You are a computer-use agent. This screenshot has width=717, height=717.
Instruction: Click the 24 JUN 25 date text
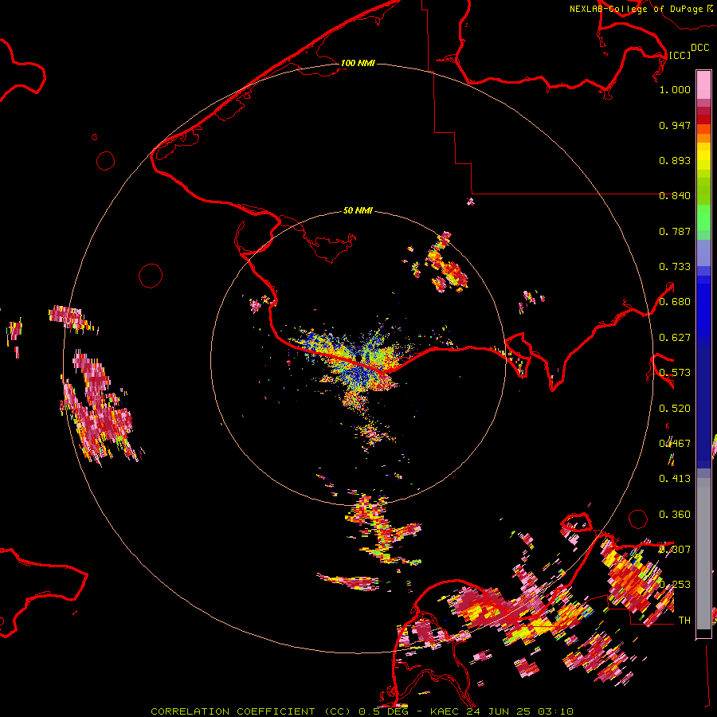499,711
